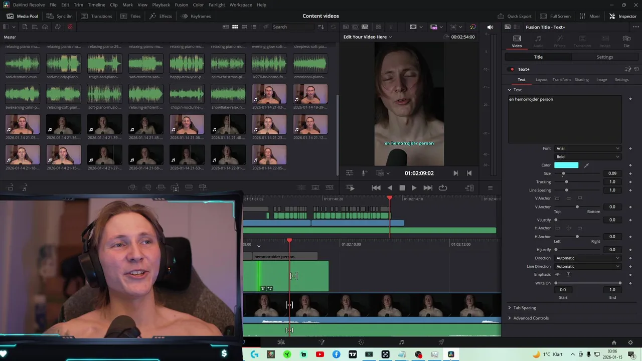Screen dimensions: 642x361
Task: Open the Mixer panel
Action: 590,16
